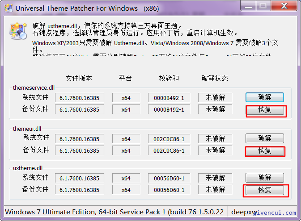Click uxtheme.dll 系统文件 row label
The width and height of the screenshot is (301, 221).
(x=35, y=177)
